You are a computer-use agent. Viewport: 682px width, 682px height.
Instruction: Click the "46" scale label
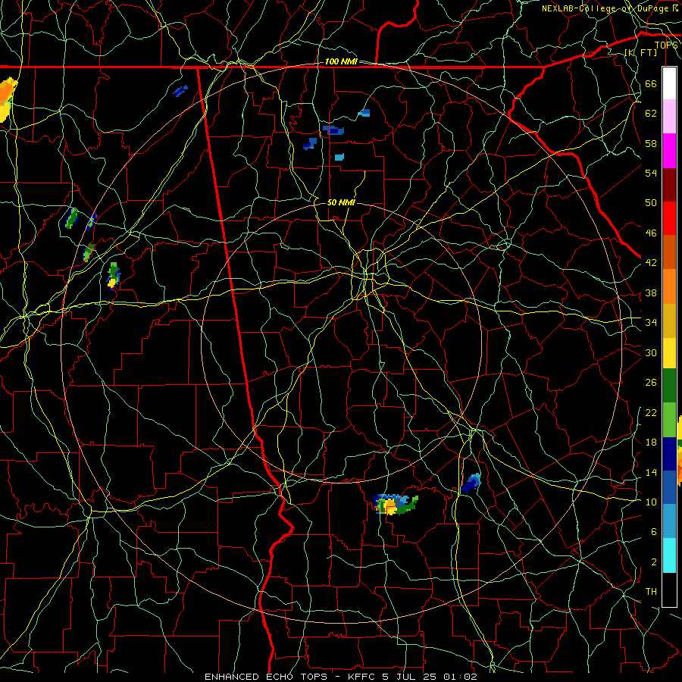tap(651, 233)
